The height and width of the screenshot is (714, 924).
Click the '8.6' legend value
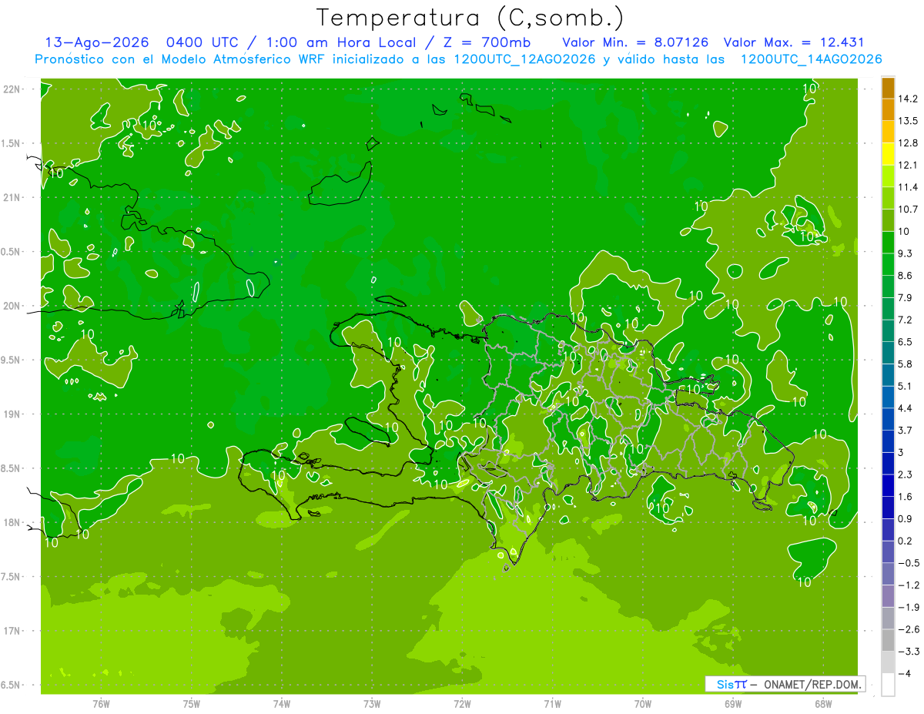(905, 276)
